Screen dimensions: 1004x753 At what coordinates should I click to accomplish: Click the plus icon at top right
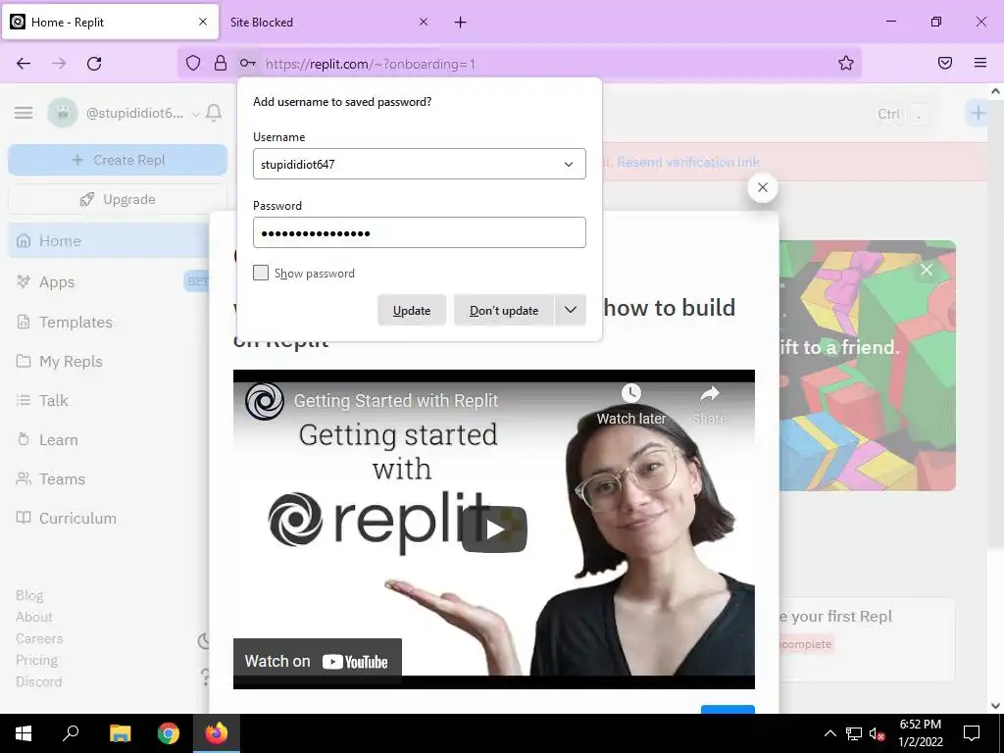(x=978, y=114)
